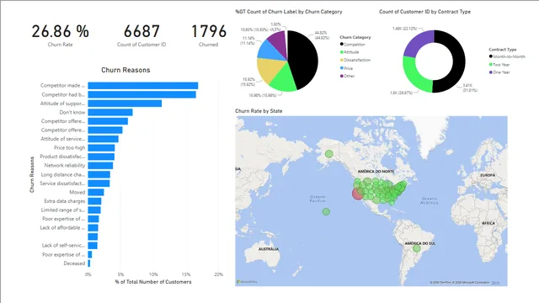The image size is (539, 303).
Task: Click the 'AFRICA' label on the map
Action: pos(488,223)
